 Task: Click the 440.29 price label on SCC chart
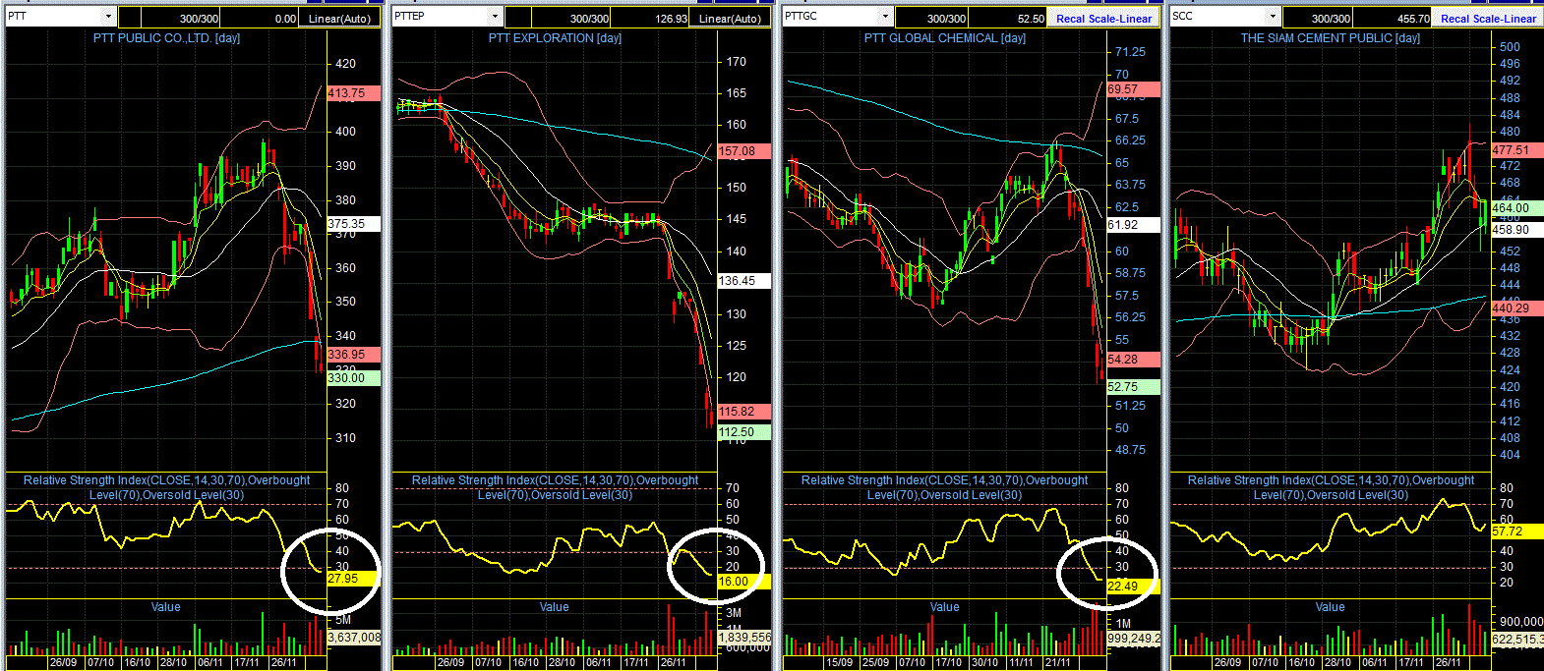(1517, 308)
